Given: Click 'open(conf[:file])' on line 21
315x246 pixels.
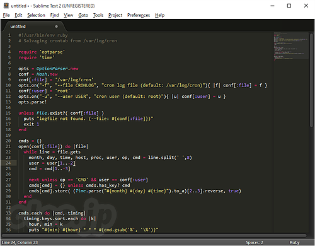Looking at the screenshot, I should 40,146.
